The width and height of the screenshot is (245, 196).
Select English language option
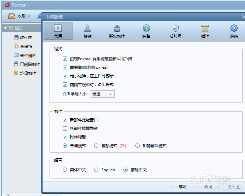[x=96, y=170]
